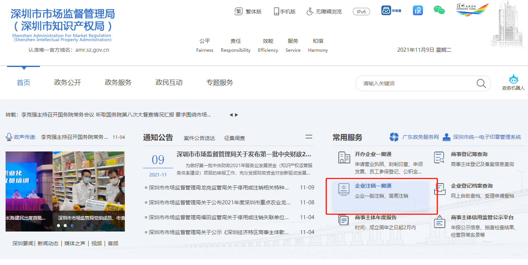Click the WeChat icon in the header
The height and width of the screenshot is (265, 528).
[439, 11]
